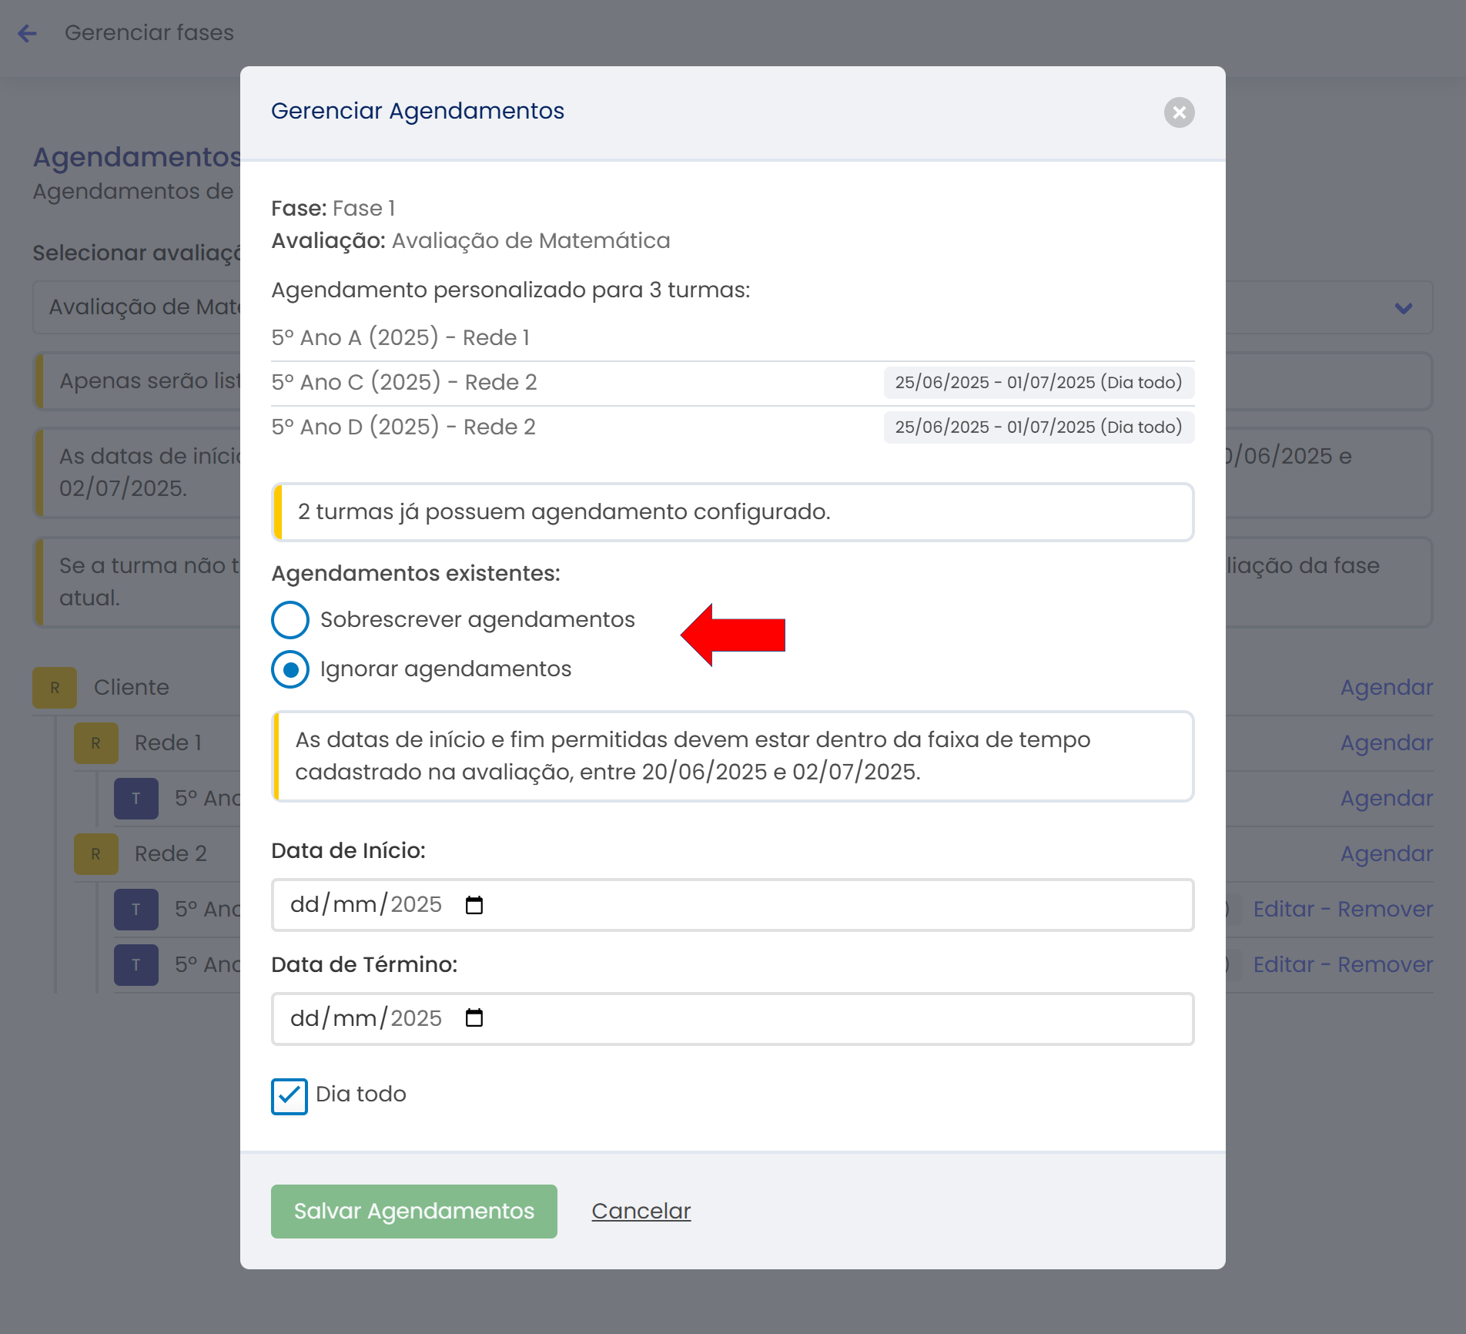Click the Rede 2 R badge icon
Viewport: 1466px width, 1334px height.
(96, 854)
